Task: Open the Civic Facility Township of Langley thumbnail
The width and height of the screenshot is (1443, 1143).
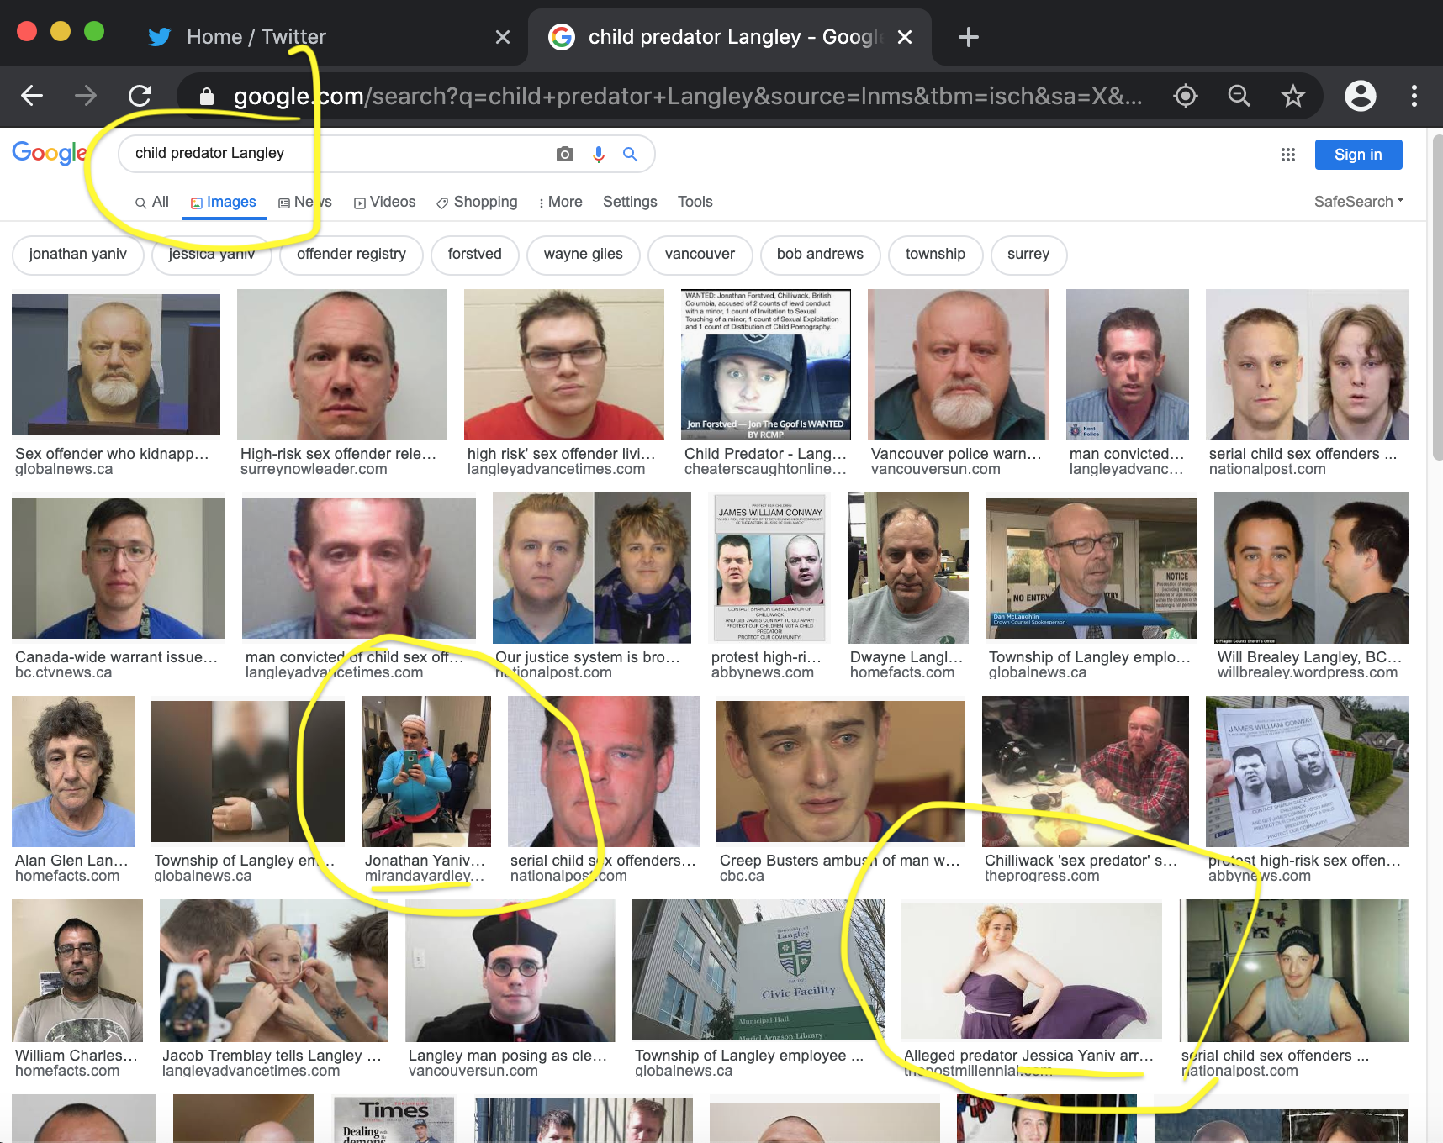Action: coord(758,970)
